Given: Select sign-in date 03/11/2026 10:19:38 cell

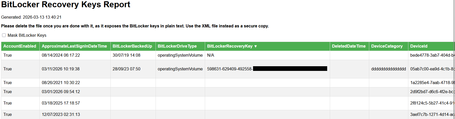Looking at the screenshot, I should [61, 69].
